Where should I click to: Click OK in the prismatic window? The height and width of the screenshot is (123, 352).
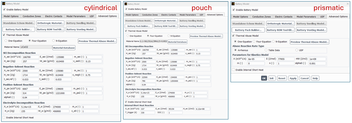(264, 78)
